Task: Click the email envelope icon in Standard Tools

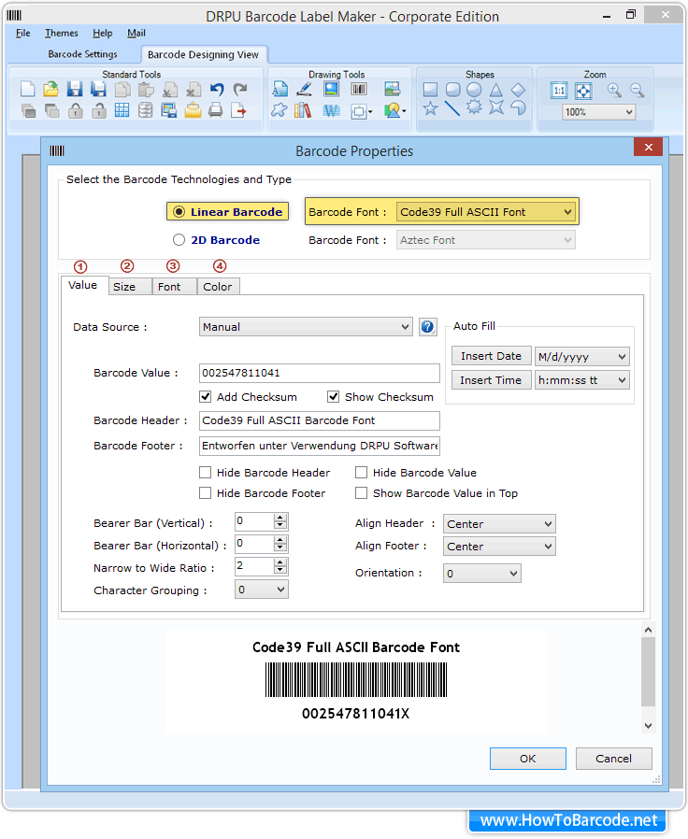Action: (193, 110)
